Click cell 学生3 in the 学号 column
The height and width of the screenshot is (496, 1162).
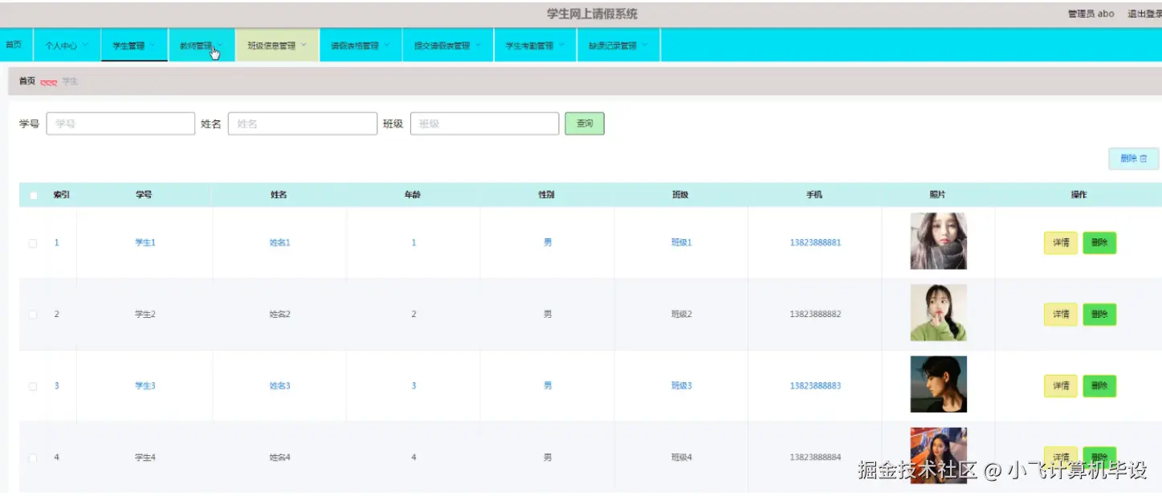click(145, 386)
